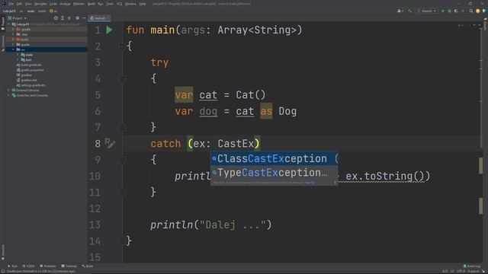Click the fold marker at line 4
This screenshot has height=274, width=488.
(122, 79)
